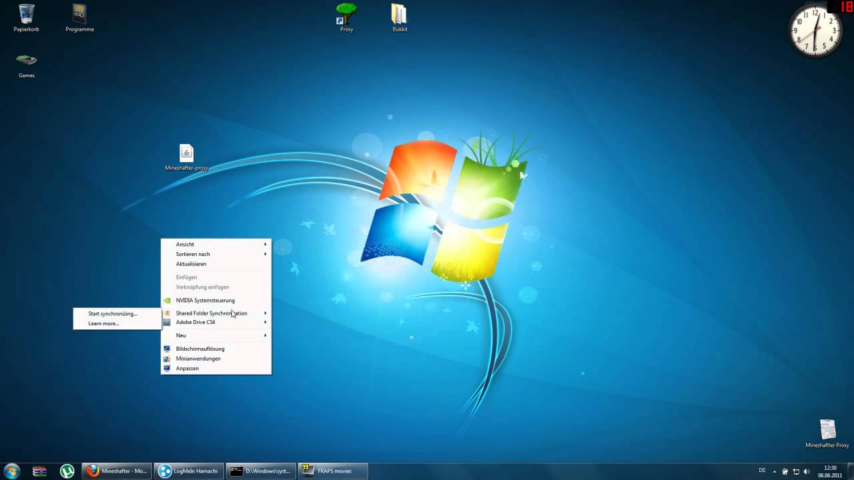Expand the Sortieren nach submenu
The width and height of the screenshot is (854, 480).
pos(216,254)
